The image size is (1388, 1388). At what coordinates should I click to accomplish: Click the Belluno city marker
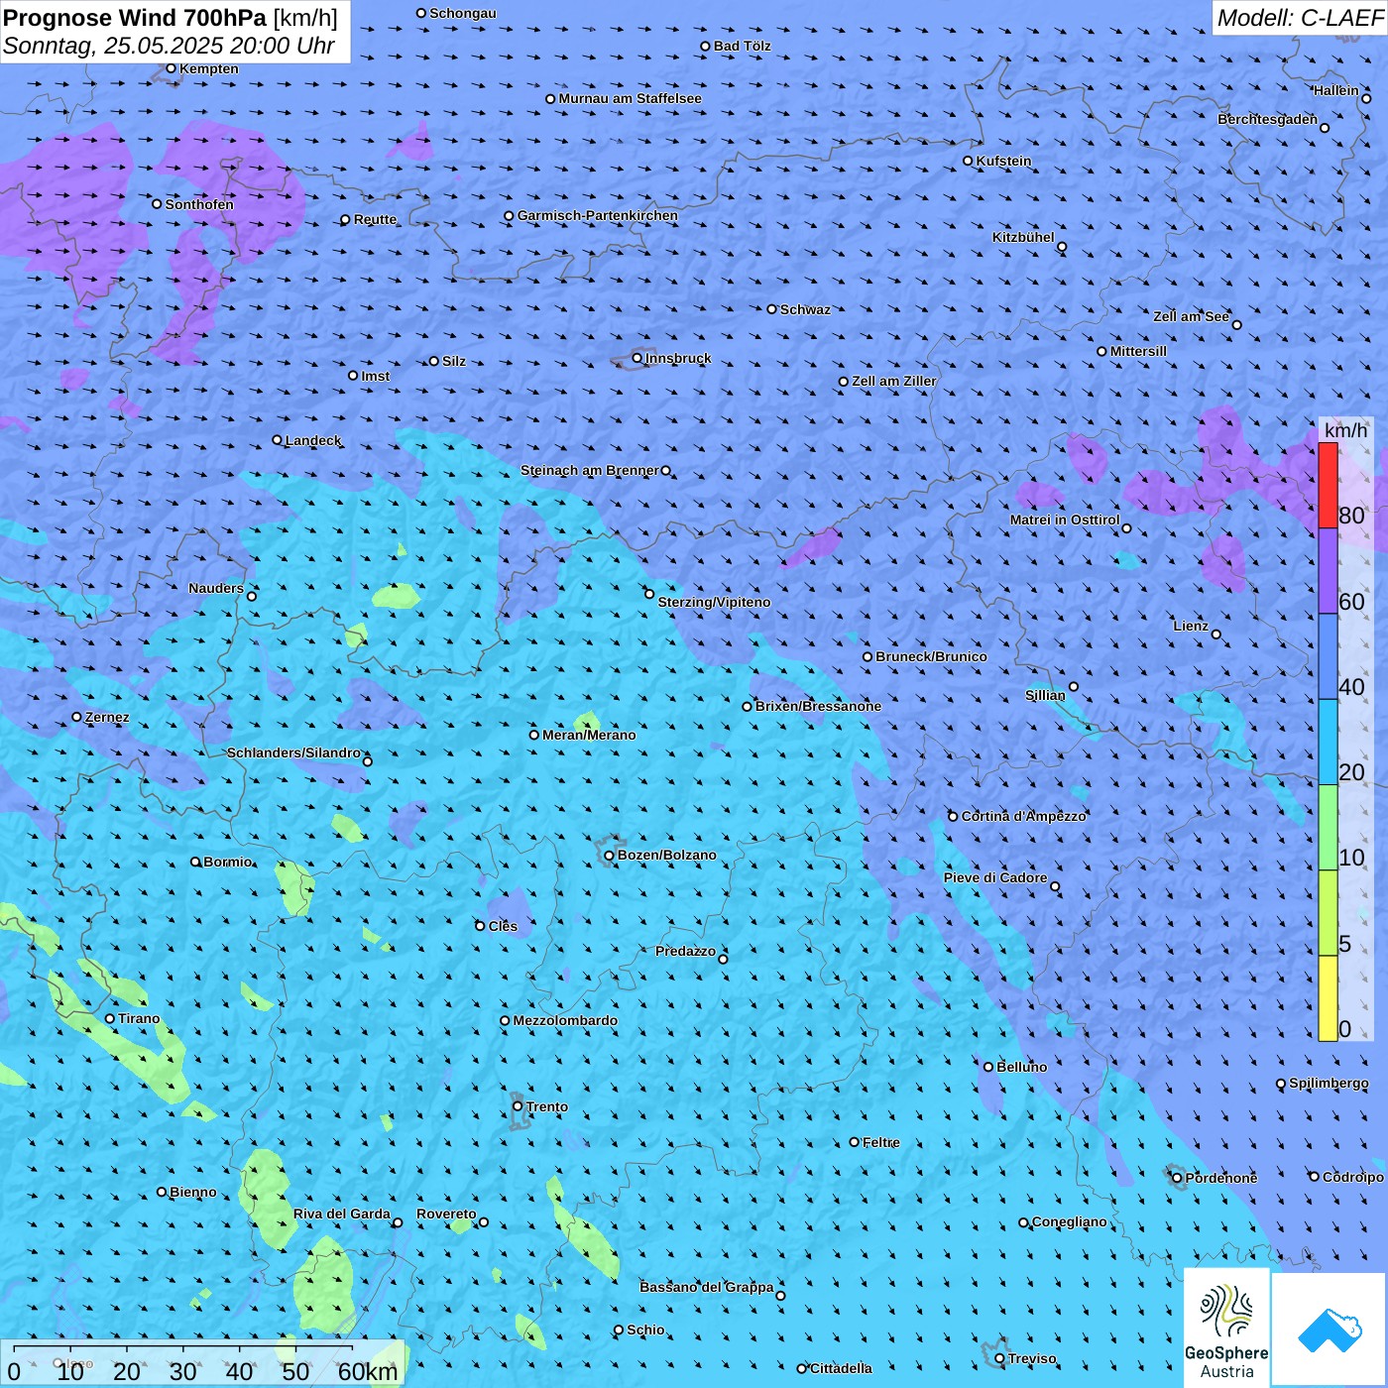tap(987, 1067)
